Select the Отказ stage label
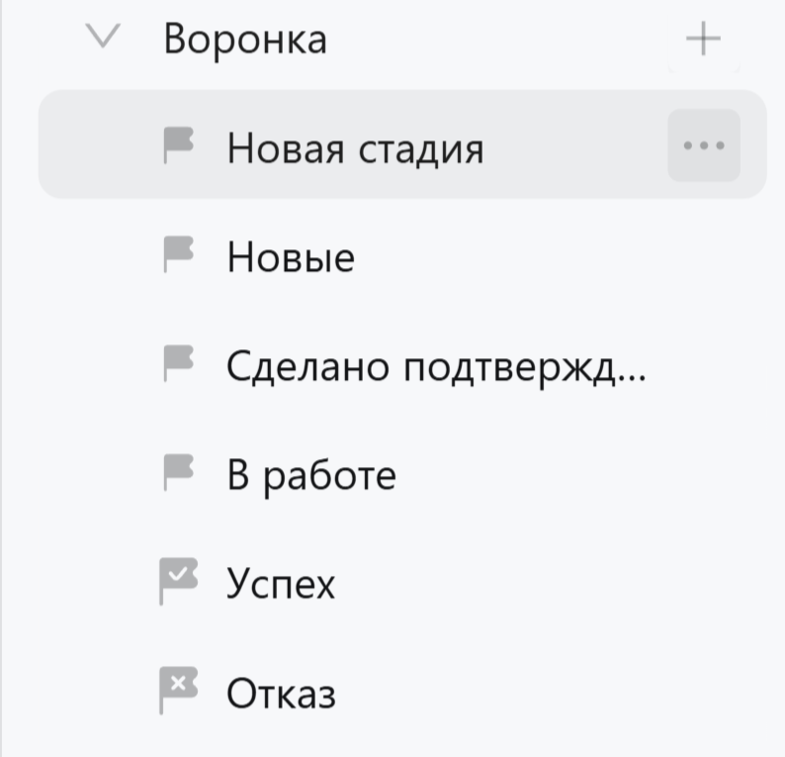Image resolution: width=785 pixels, height=757 pixels. click(282, 693)
